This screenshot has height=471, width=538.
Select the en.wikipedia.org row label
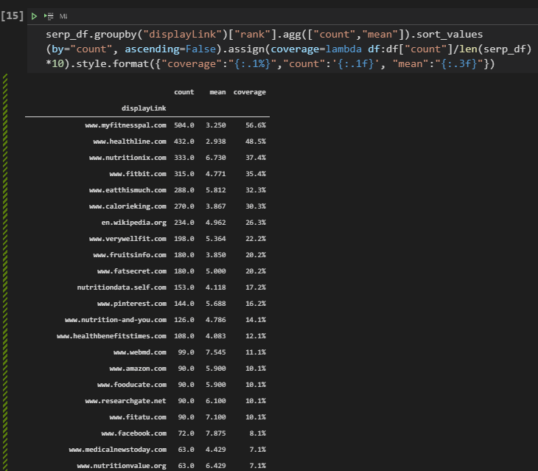(x=134, y=223)
